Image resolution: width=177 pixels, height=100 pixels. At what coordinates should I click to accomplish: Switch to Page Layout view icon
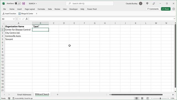142,98
